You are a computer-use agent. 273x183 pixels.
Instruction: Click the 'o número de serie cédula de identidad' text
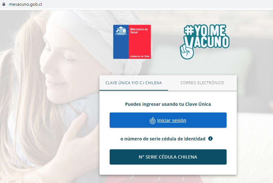163,139
